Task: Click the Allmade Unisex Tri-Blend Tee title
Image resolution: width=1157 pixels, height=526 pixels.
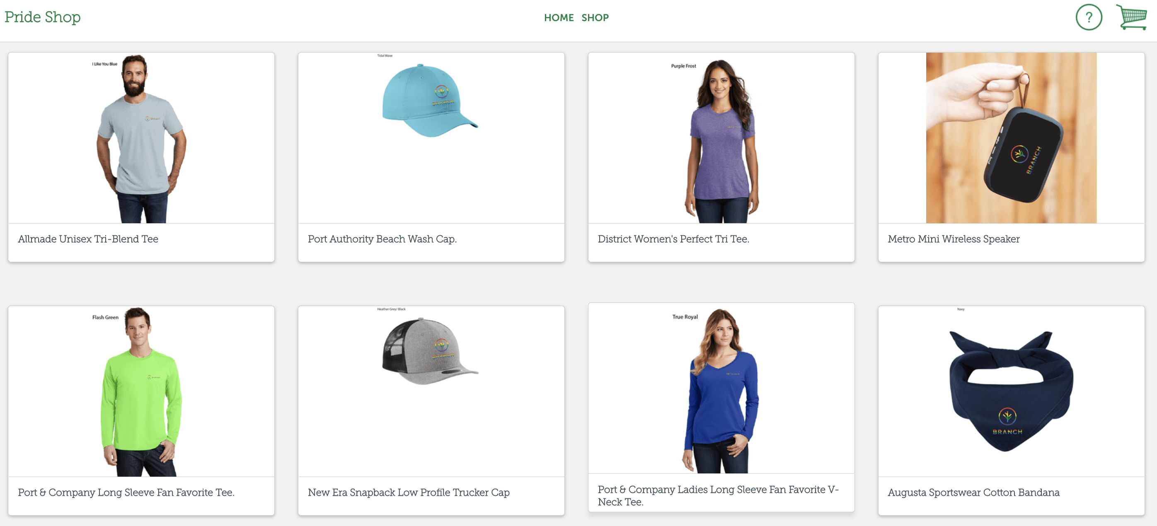Action: (88, 239)
